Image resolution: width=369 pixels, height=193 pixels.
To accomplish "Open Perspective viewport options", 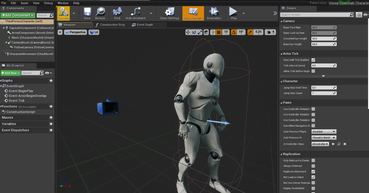I will pos(76,32).
